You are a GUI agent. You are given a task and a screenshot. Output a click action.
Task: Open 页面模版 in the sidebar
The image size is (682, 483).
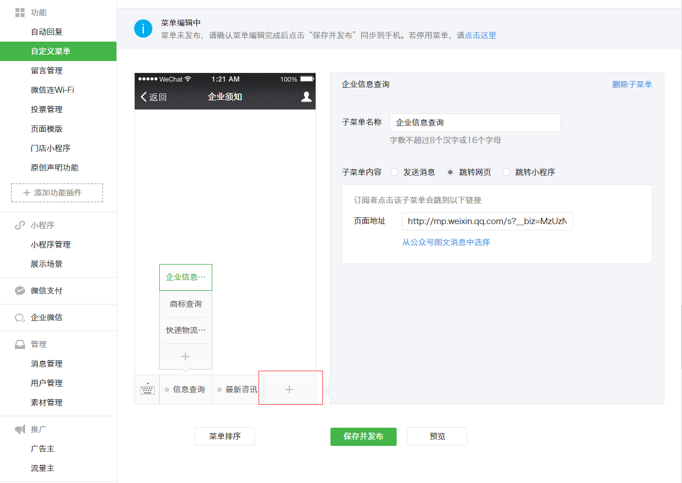click(47, 129)
